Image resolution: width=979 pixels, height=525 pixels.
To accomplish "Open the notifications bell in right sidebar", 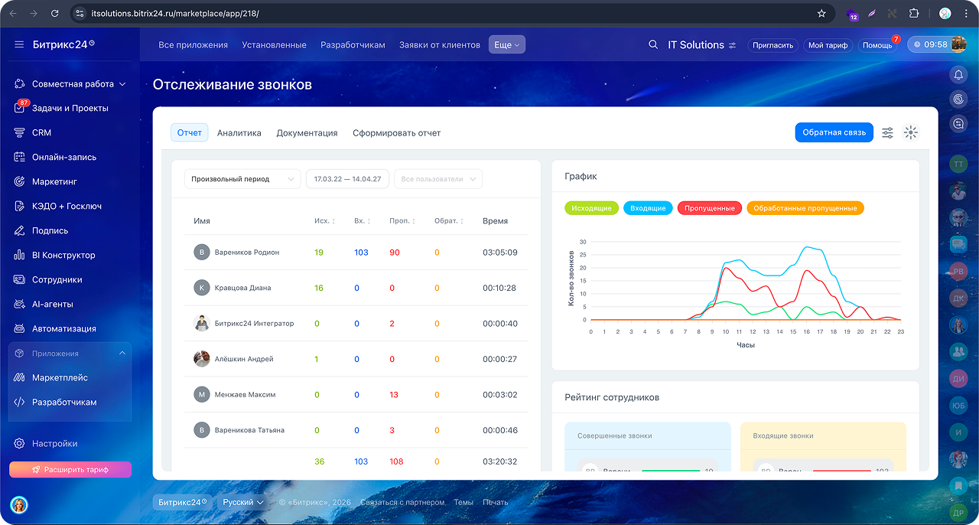I will [x=958, y=75].
